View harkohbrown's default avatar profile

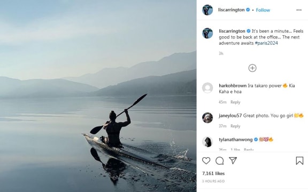pos(207,88)
